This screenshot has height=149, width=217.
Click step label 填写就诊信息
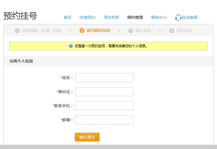click(x=98, y=30)
